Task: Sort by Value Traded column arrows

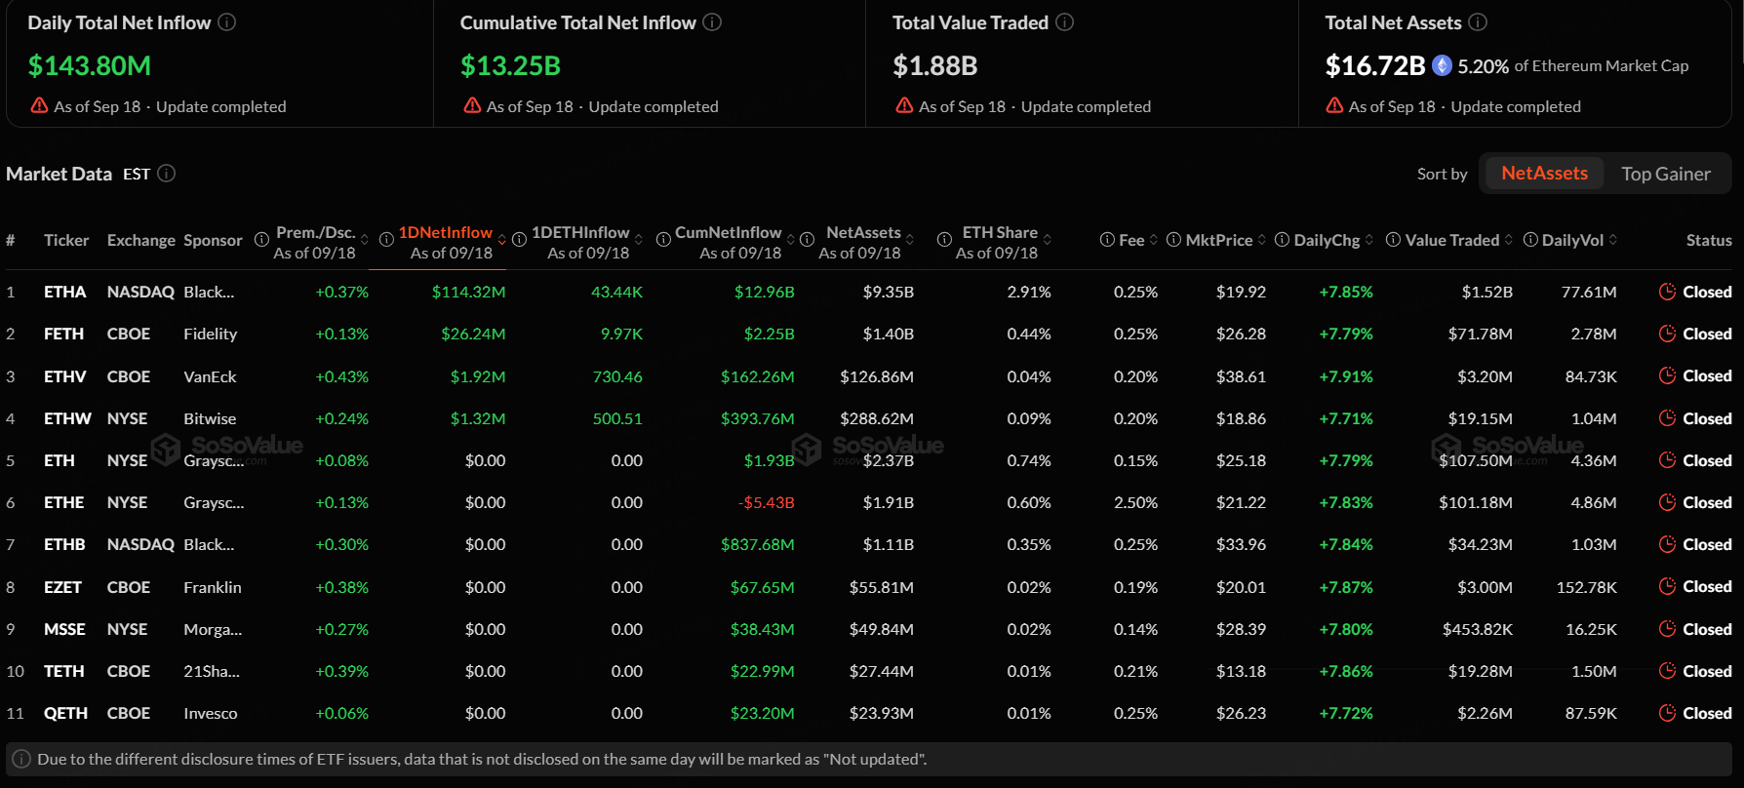Action: tap(1509, 240)
